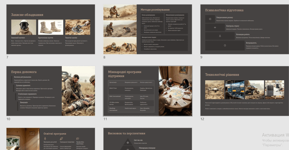Click the child icon above Програми для дітей
The height and width of the screenshot is (150, 289).
click(45, 139)
